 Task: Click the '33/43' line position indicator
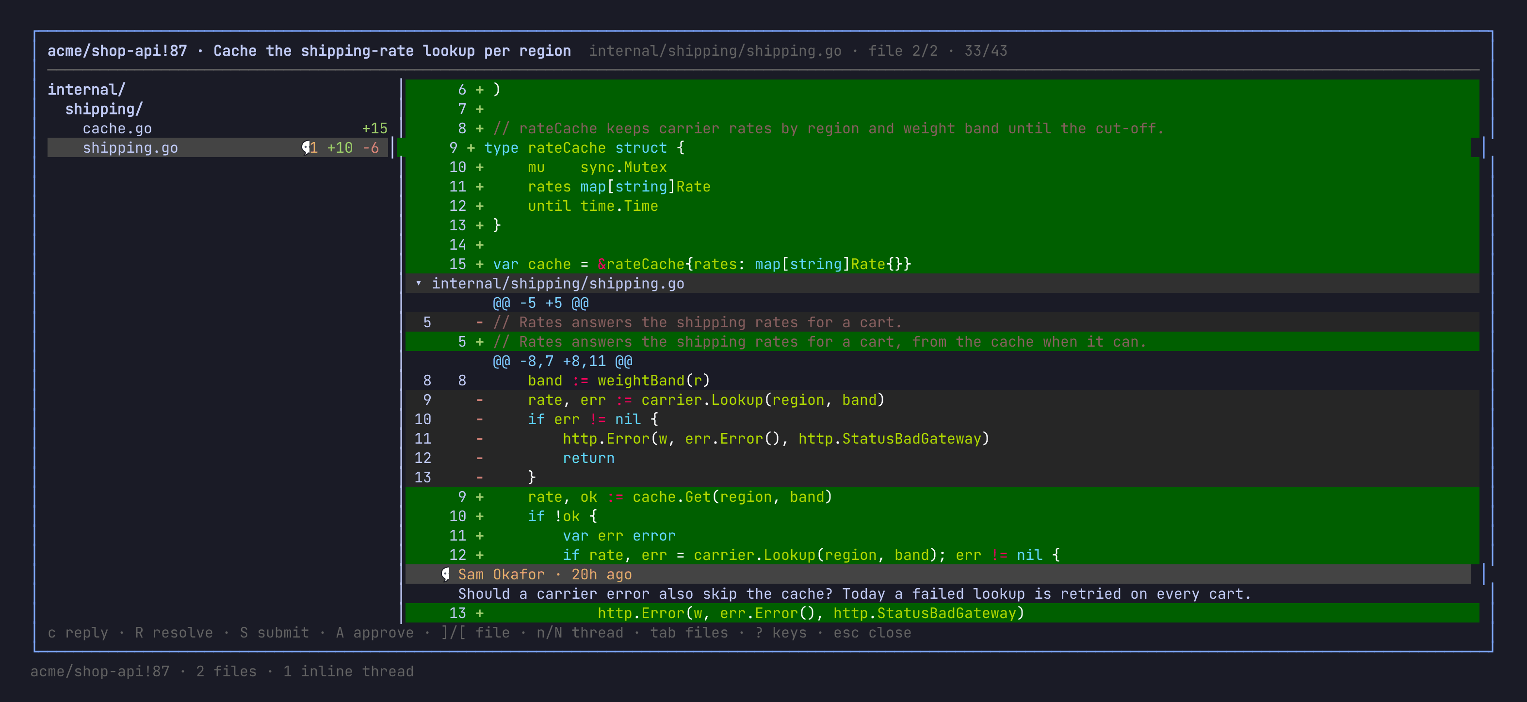(x=986, y=51)
